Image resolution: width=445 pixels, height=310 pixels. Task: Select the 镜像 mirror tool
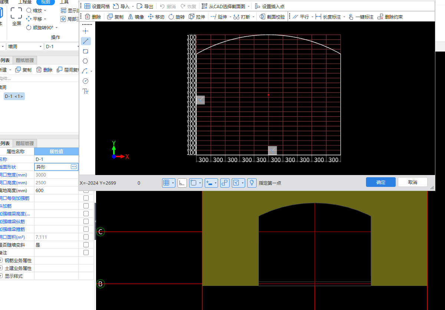pos(136,17)
